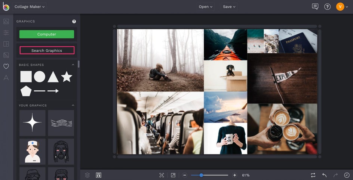The width and height of the screenshot is (353, 180).
Task: Add the star basic shape
Action: click(67, 77)
